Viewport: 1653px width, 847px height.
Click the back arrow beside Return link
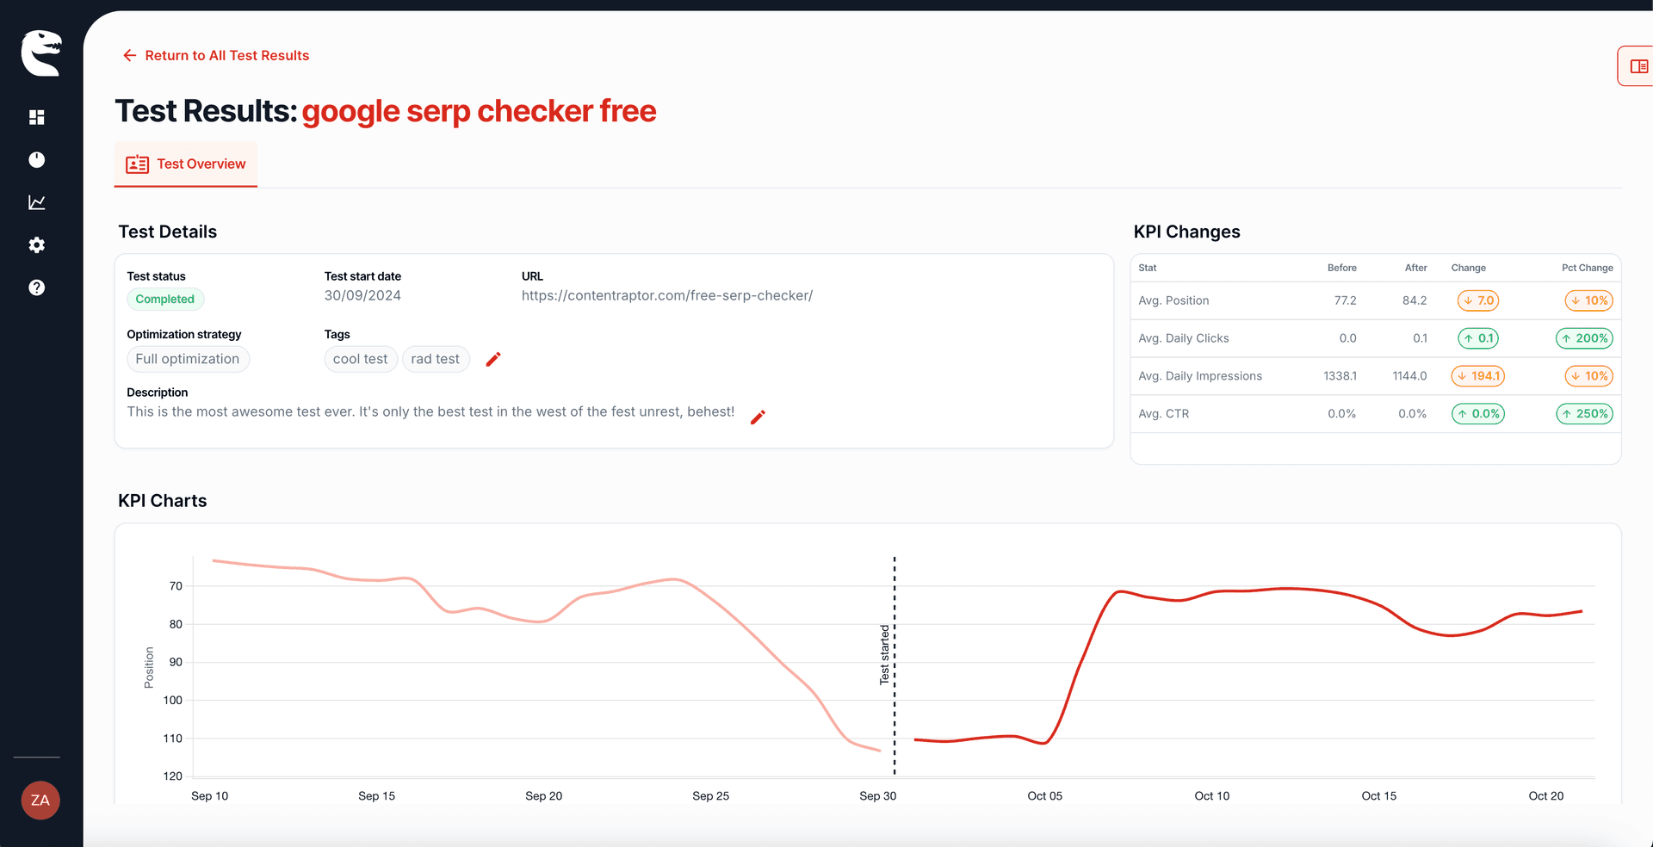click(x=128, y=55)
